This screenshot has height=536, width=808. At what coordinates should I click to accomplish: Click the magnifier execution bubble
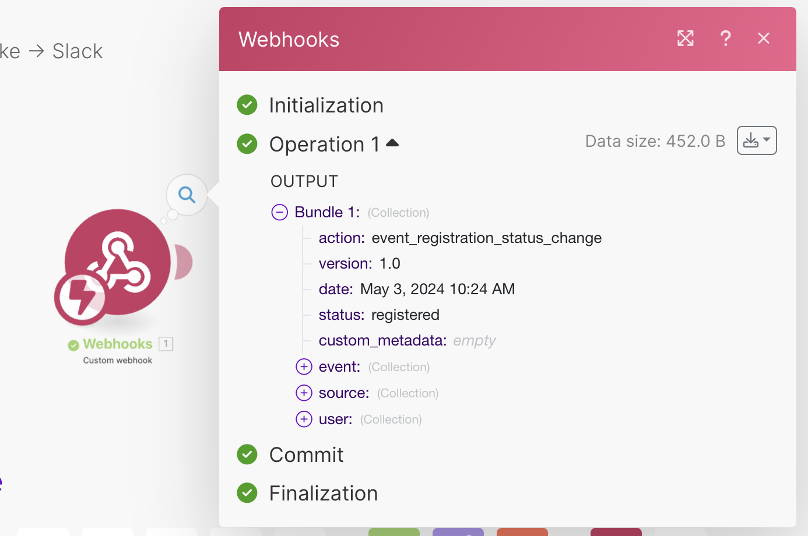187,195
